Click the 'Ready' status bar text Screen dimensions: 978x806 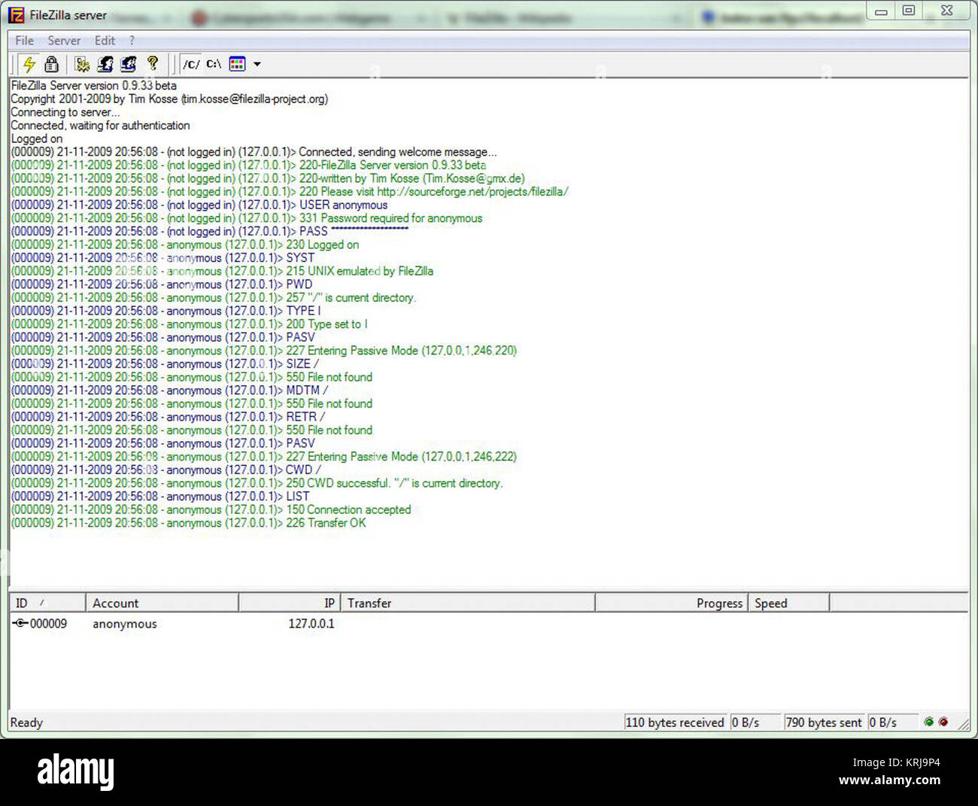click(26, 722)
